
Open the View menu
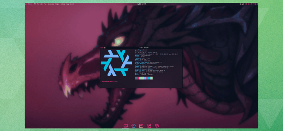coord(45,4)
